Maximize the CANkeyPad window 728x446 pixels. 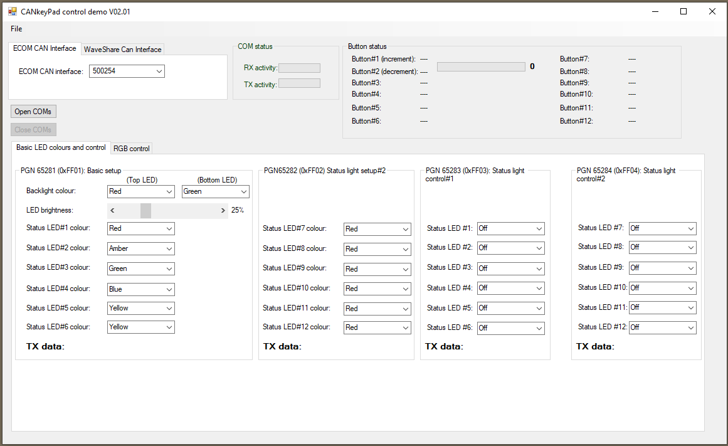tap(683, 12)
